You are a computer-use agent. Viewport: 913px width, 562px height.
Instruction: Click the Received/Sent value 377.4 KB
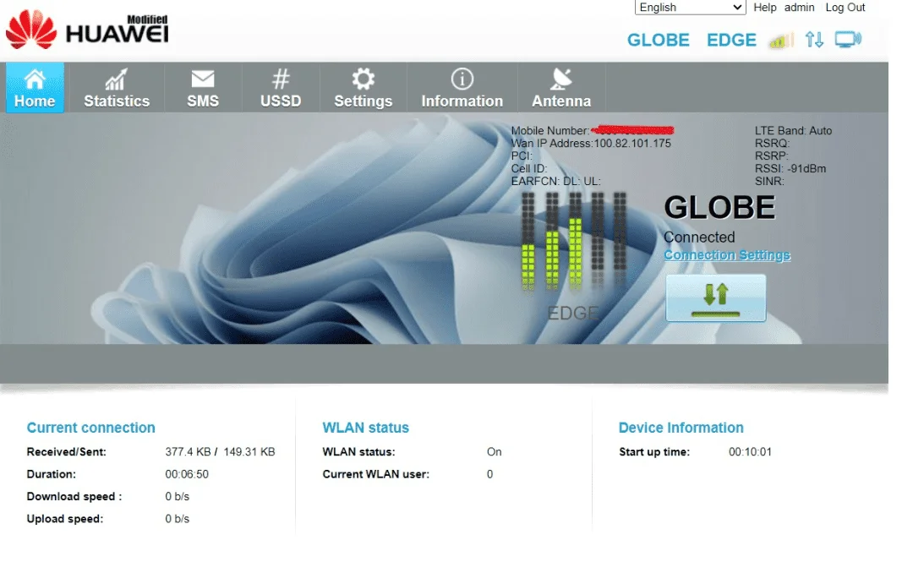point(188,452)
